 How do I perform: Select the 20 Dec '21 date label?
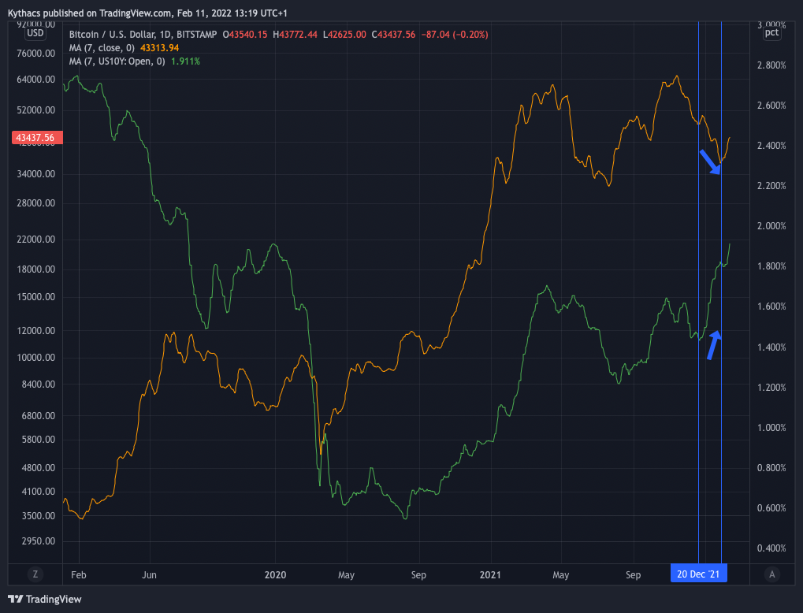(x=698, y=574)
